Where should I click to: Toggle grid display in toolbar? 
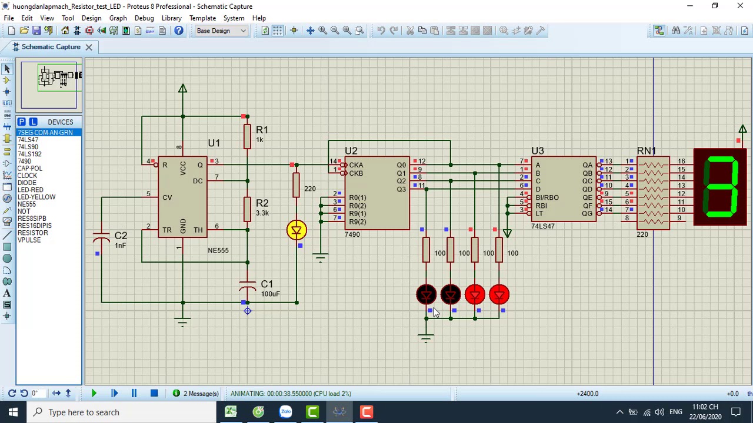[x=278, y=31]
